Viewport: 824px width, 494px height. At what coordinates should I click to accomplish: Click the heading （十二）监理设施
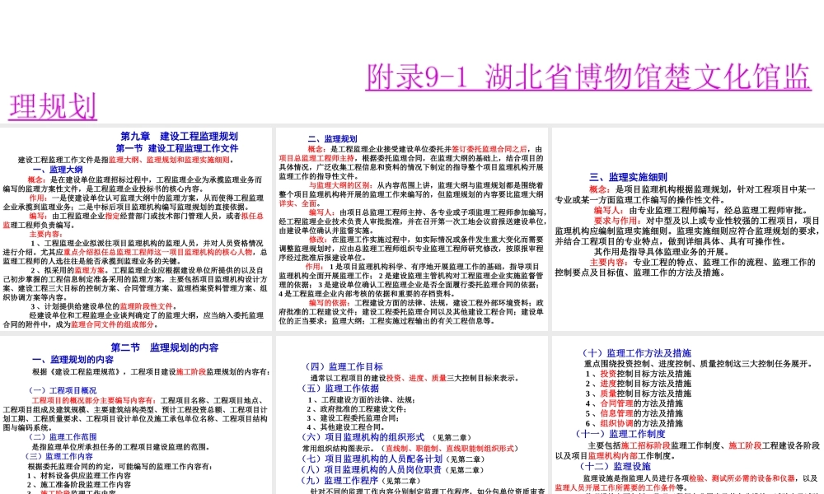click(616, 466)
